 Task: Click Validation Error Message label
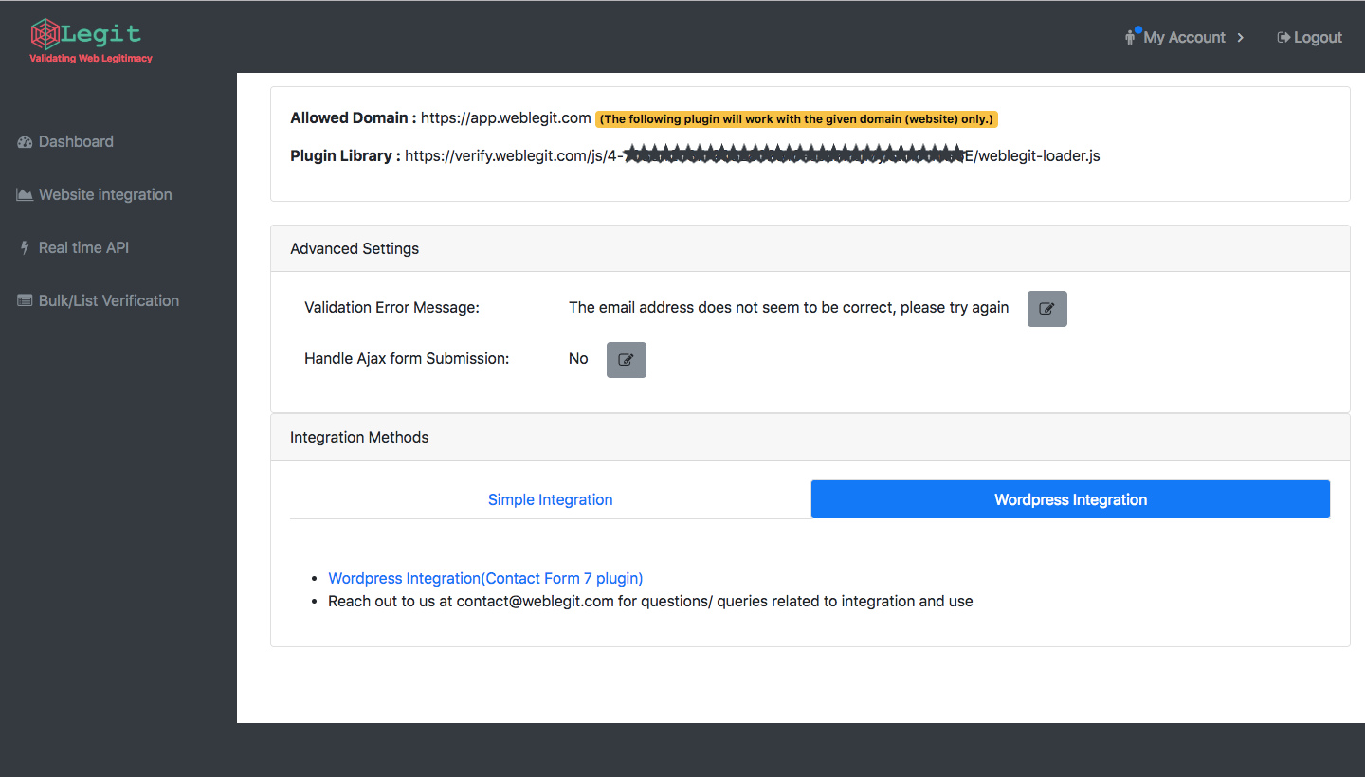click(392, 307)
